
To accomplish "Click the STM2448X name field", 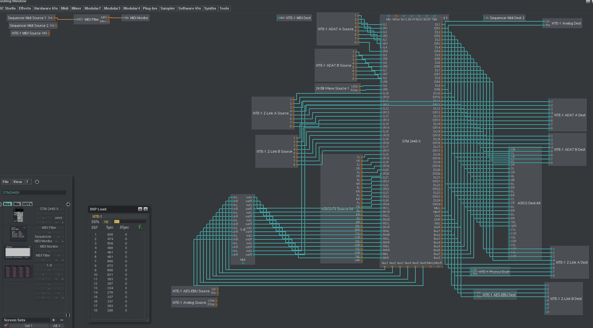I will (34, 193).
